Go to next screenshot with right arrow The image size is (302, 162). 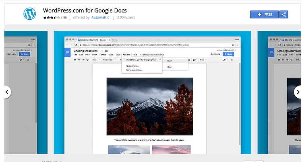297,92
